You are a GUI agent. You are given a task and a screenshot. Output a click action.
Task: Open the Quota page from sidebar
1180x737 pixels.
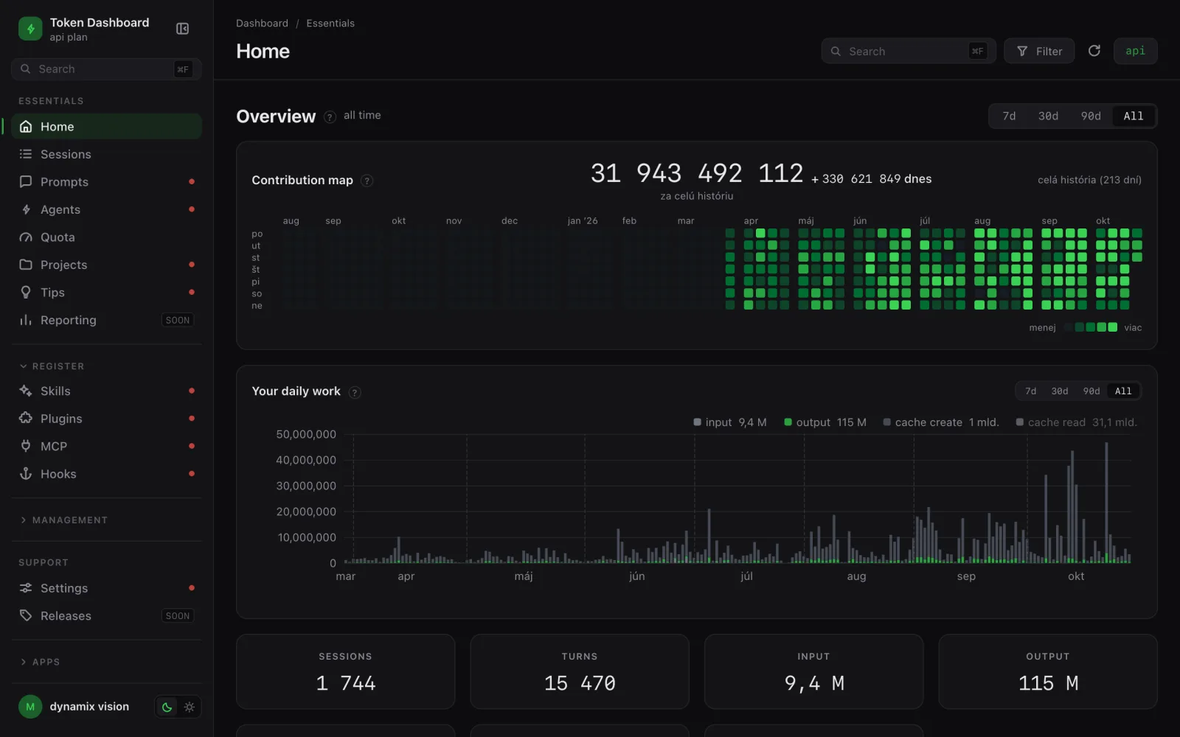point(106,237)
